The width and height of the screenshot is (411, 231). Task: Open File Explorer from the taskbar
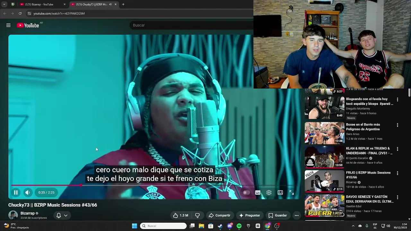point(201,226)
